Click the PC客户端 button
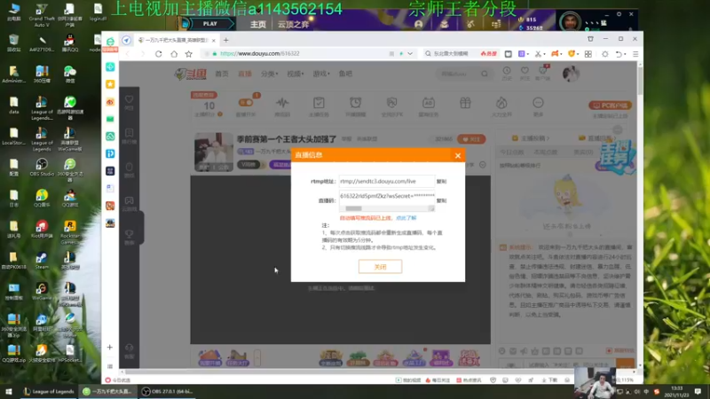The image size is (710, 399). coord(610,106)
